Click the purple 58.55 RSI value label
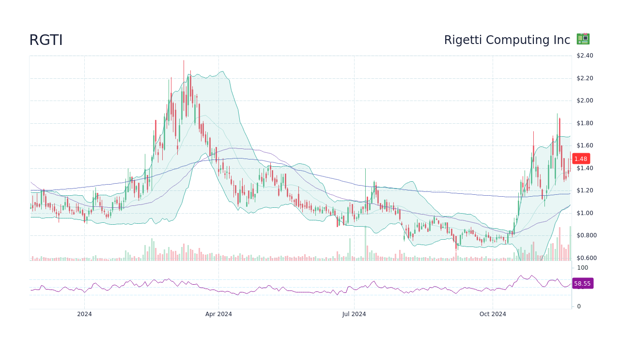This screenshot has width=620, height=348. (x=582, y=283)
